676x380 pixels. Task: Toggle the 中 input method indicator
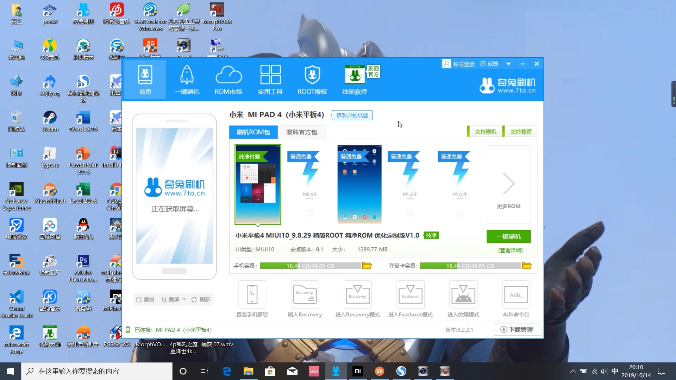click(615, 371)
